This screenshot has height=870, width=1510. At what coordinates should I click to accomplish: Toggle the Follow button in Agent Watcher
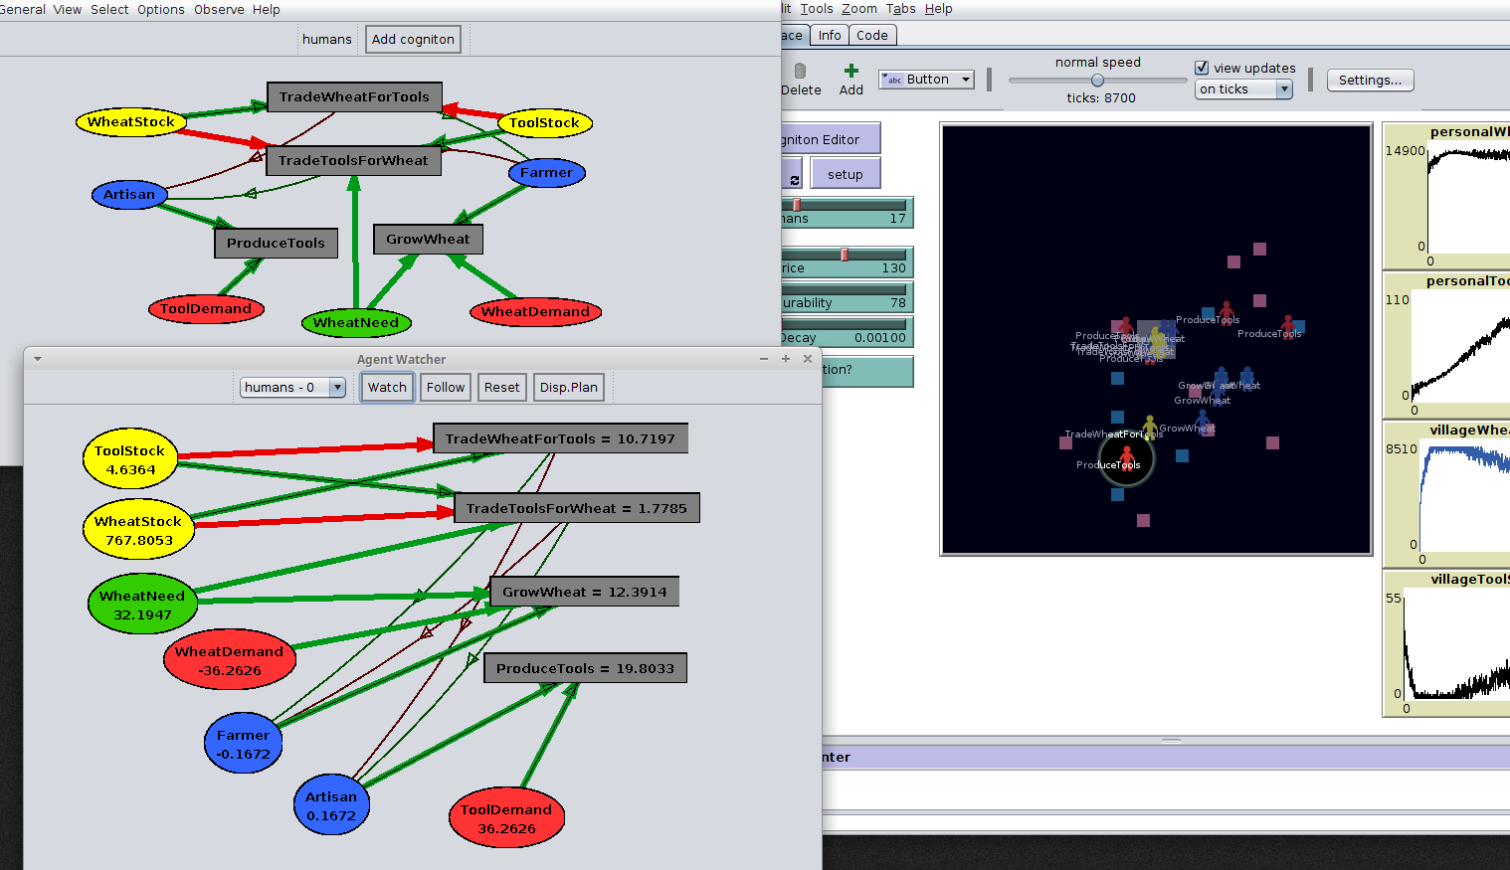coord(446,388)
